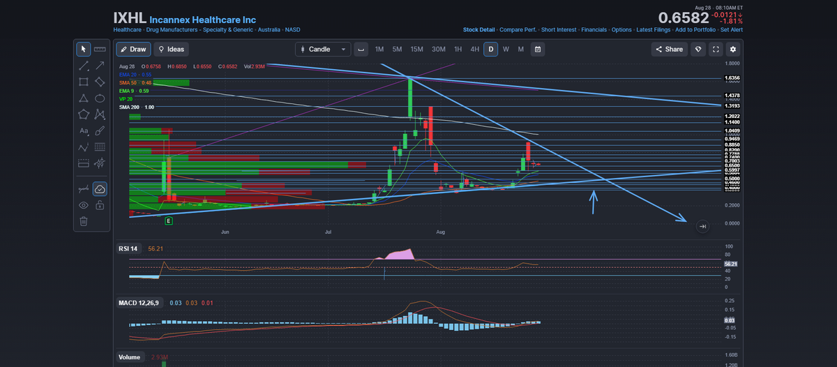This screenshot has width=837, height=367.
Task: Pick the ellipse drawing tool
Action: [x=100, y=98]
